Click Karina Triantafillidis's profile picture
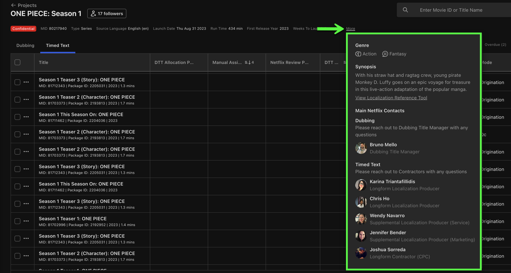Screen dimensions: 511x273 pos(361,185)
